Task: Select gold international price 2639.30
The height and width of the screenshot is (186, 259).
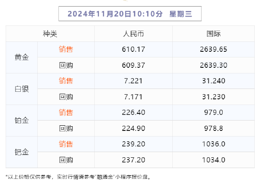Action: point(214,65)
